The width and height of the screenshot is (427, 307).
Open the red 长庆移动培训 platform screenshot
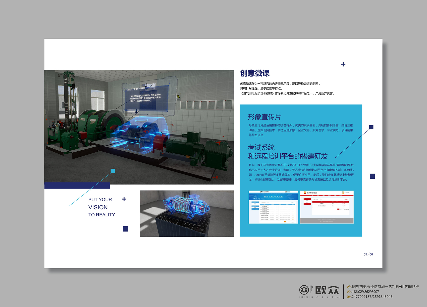pyautogui.click(x=327, y=207)
